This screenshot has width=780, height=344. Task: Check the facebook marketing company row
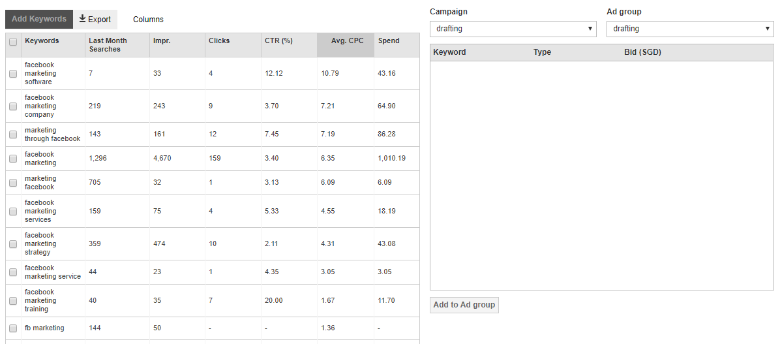(13, 106)
